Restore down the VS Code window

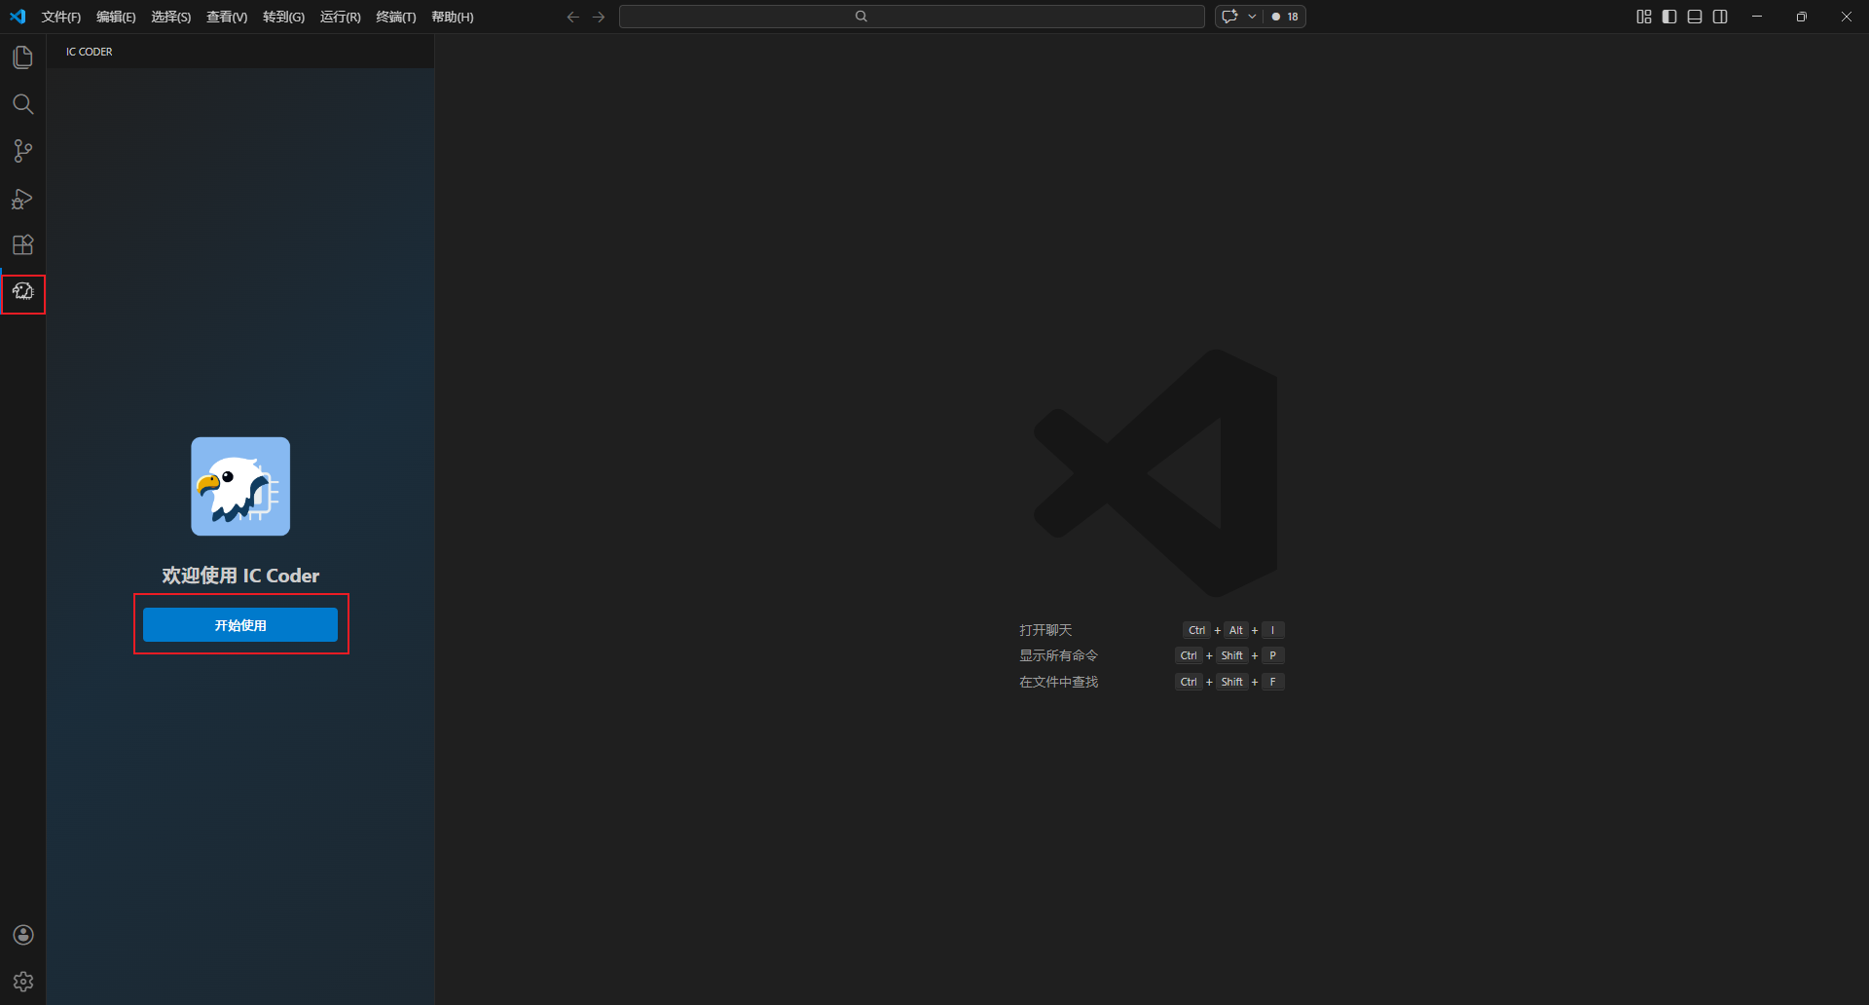tap(1802, 17)
